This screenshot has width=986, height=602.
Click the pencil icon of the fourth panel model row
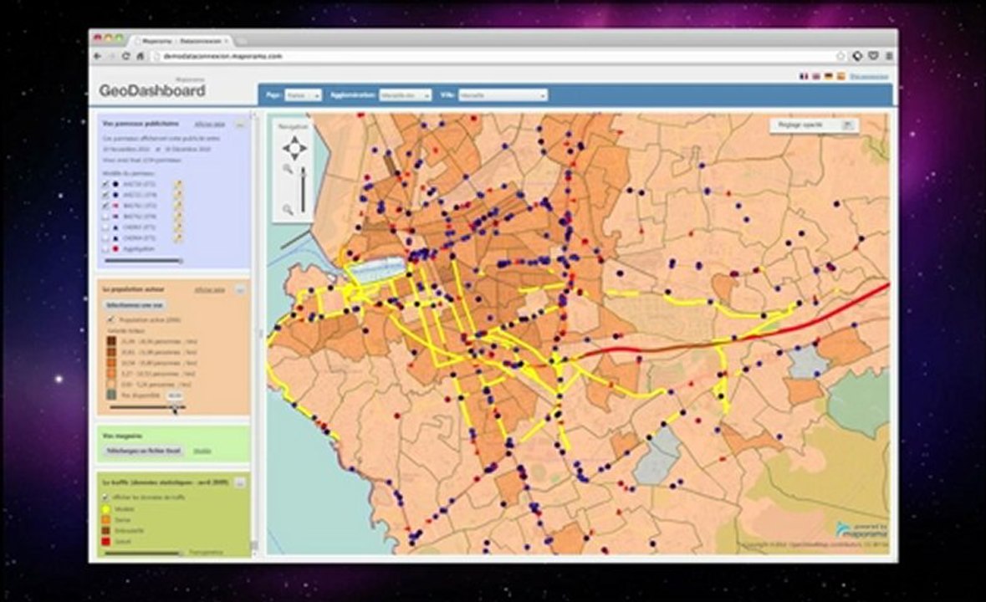pyautogui.click(x=178, y=217)
